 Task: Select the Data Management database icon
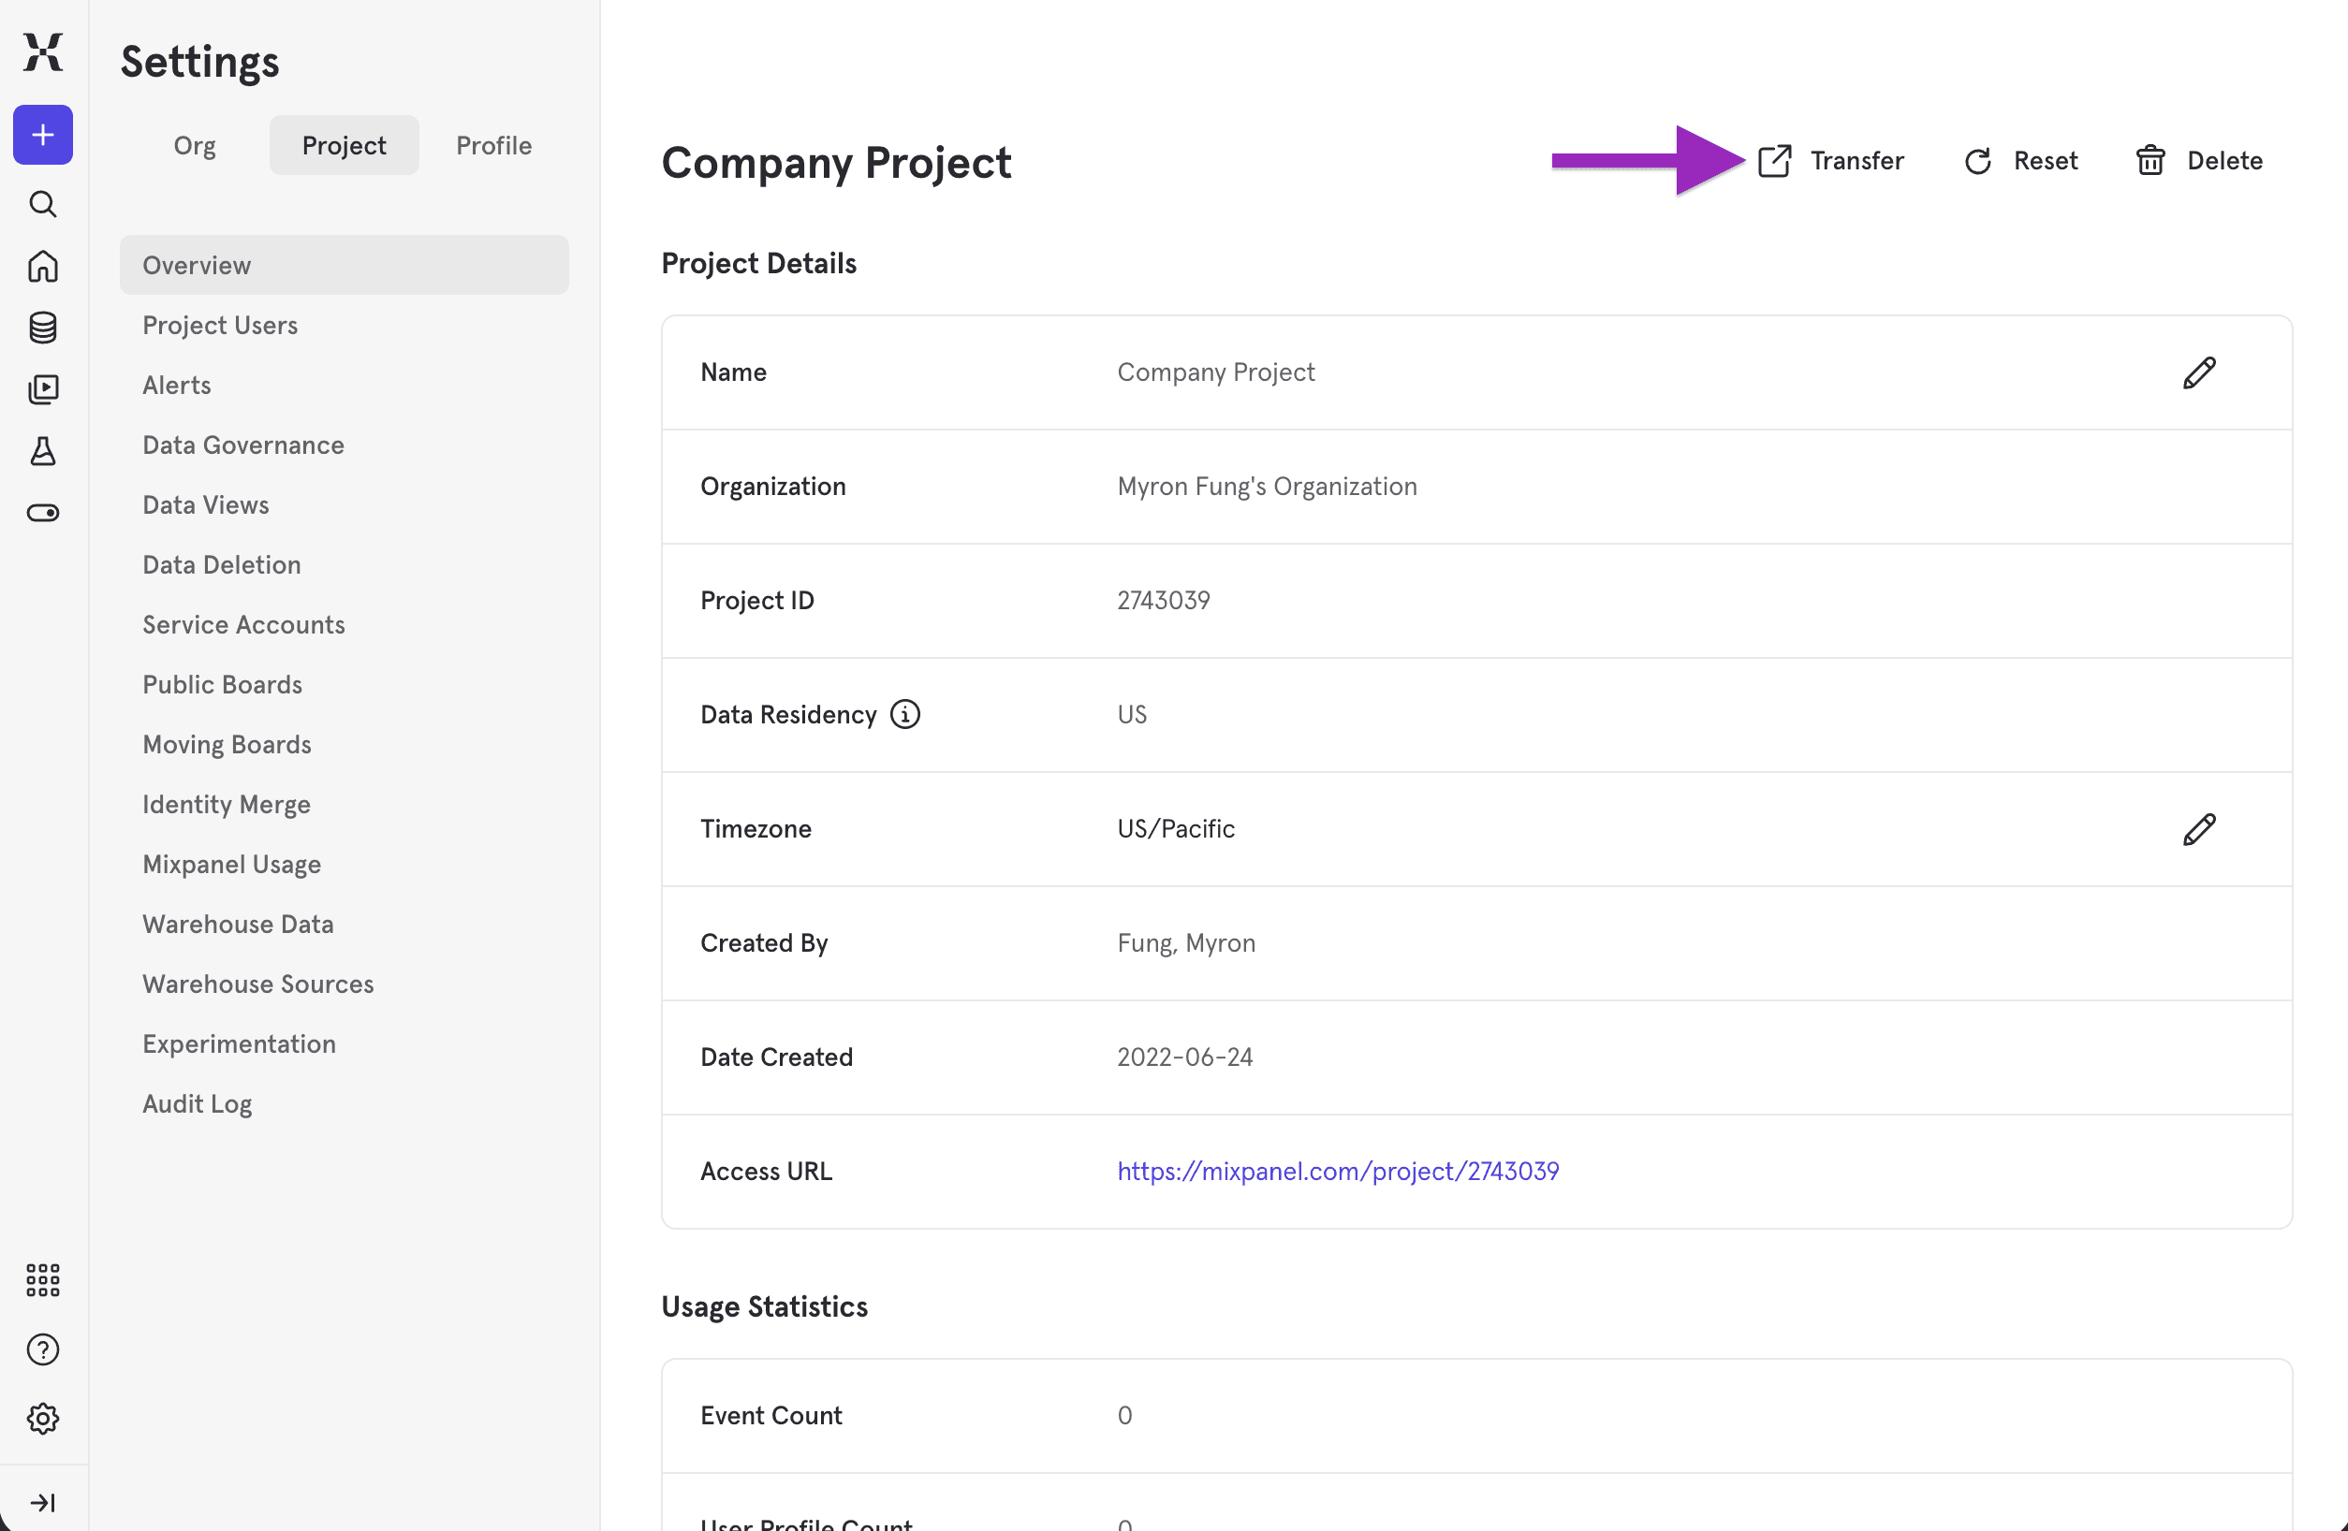[x=42, y=328]
